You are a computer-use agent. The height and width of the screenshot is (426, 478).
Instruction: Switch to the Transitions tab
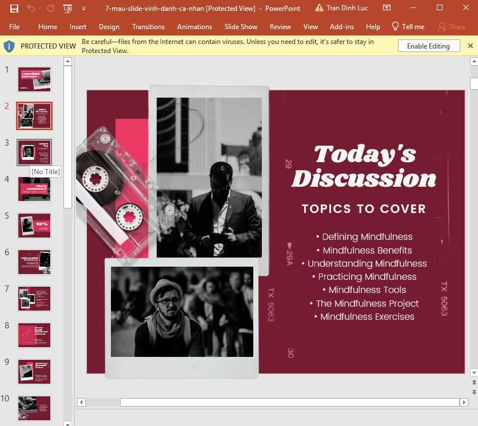(x=148, y=27)
